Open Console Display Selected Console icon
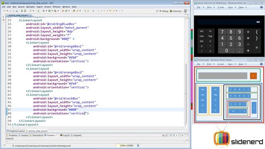The height and width of the screenshot is (149, 265). [174, 135]
